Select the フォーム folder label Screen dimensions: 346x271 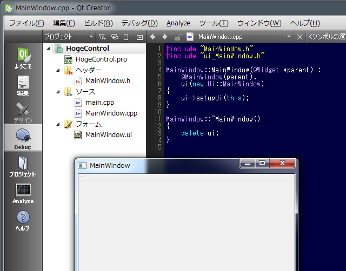pos(89,124)
